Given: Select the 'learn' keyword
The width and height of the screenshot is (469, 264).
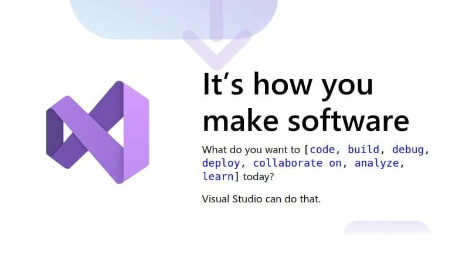Looking at the screenshot, I should (x=217, y=177).
